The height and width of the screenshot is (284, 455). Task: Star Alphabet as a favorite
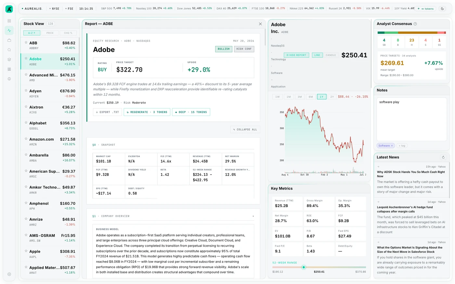[26, 123]
